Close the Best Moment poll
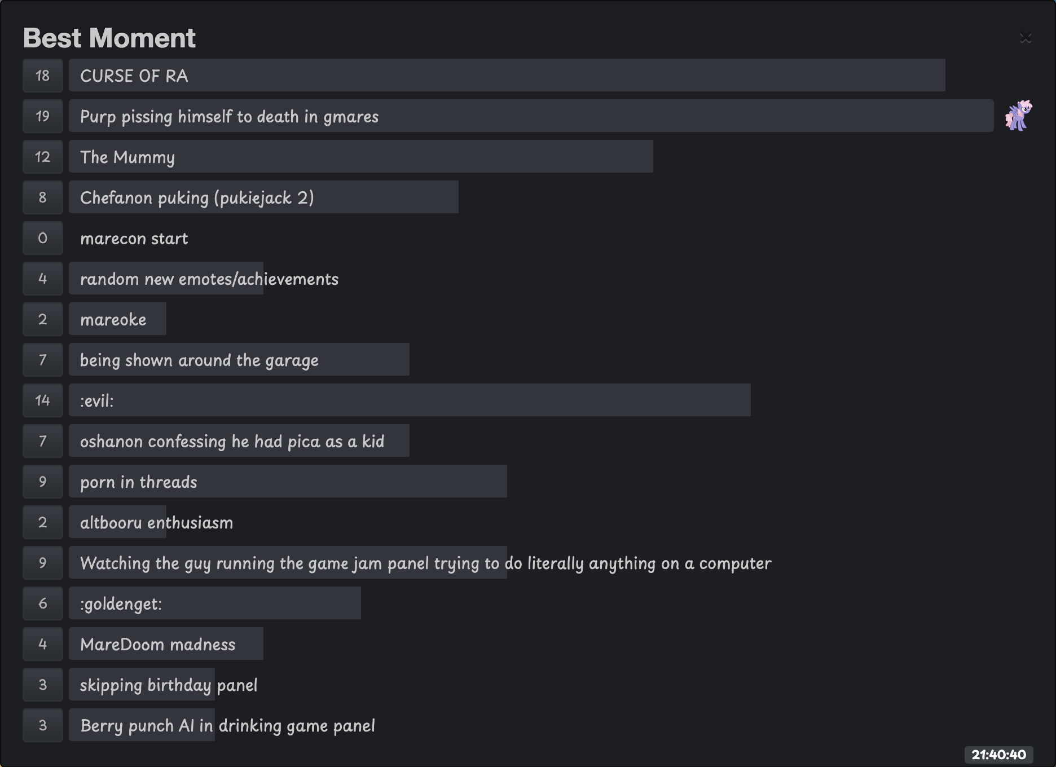Screen dimensions: 1056x767 [x=1025, y=38]
